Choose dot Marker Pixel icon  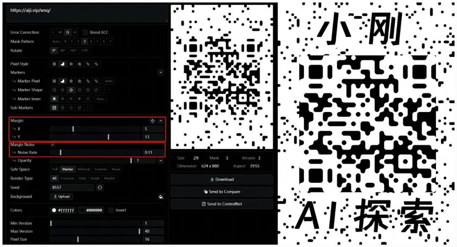71,81
